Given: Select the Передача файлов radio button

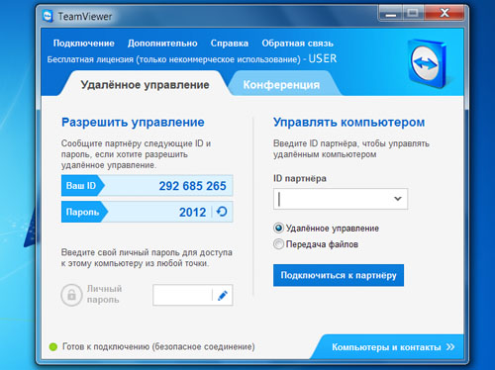Looking at the screenshot, I should (x=278, y=244).
